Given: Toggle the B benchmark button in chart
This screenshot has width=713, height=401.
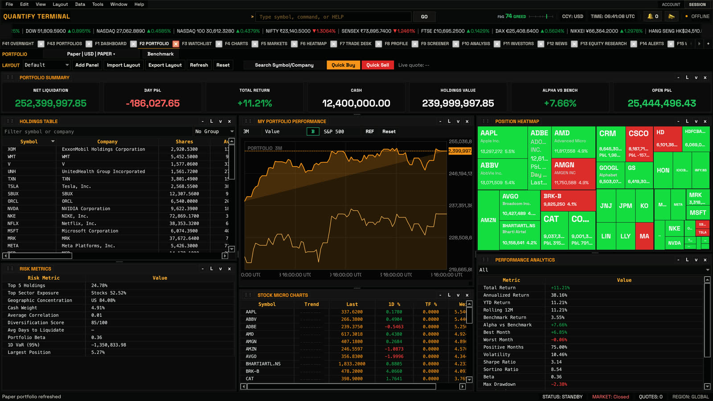Looking at the screenshot, I should click(x=313, y=131).
